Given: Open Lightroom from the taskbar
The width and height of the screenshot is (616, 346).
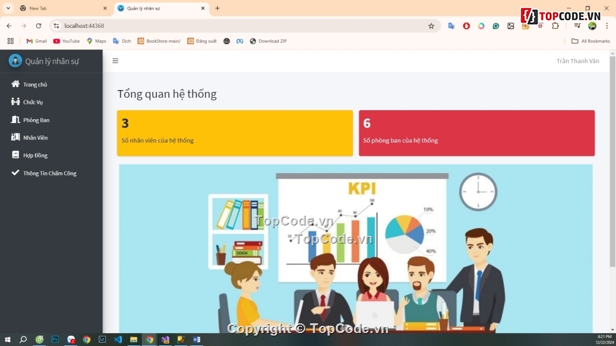Looking at the screenshot, I should click(x=102, y=340).
